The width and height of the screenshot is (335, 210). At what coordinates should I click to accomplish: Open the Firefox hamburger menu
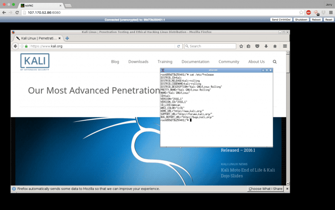pos(285,46)
